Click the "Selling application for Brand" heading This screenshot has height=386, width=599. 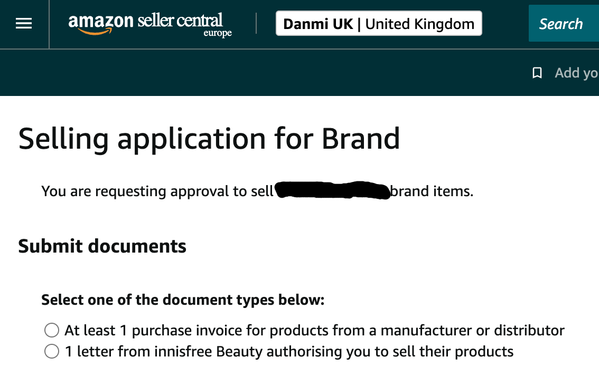click(x=209, y=139)
